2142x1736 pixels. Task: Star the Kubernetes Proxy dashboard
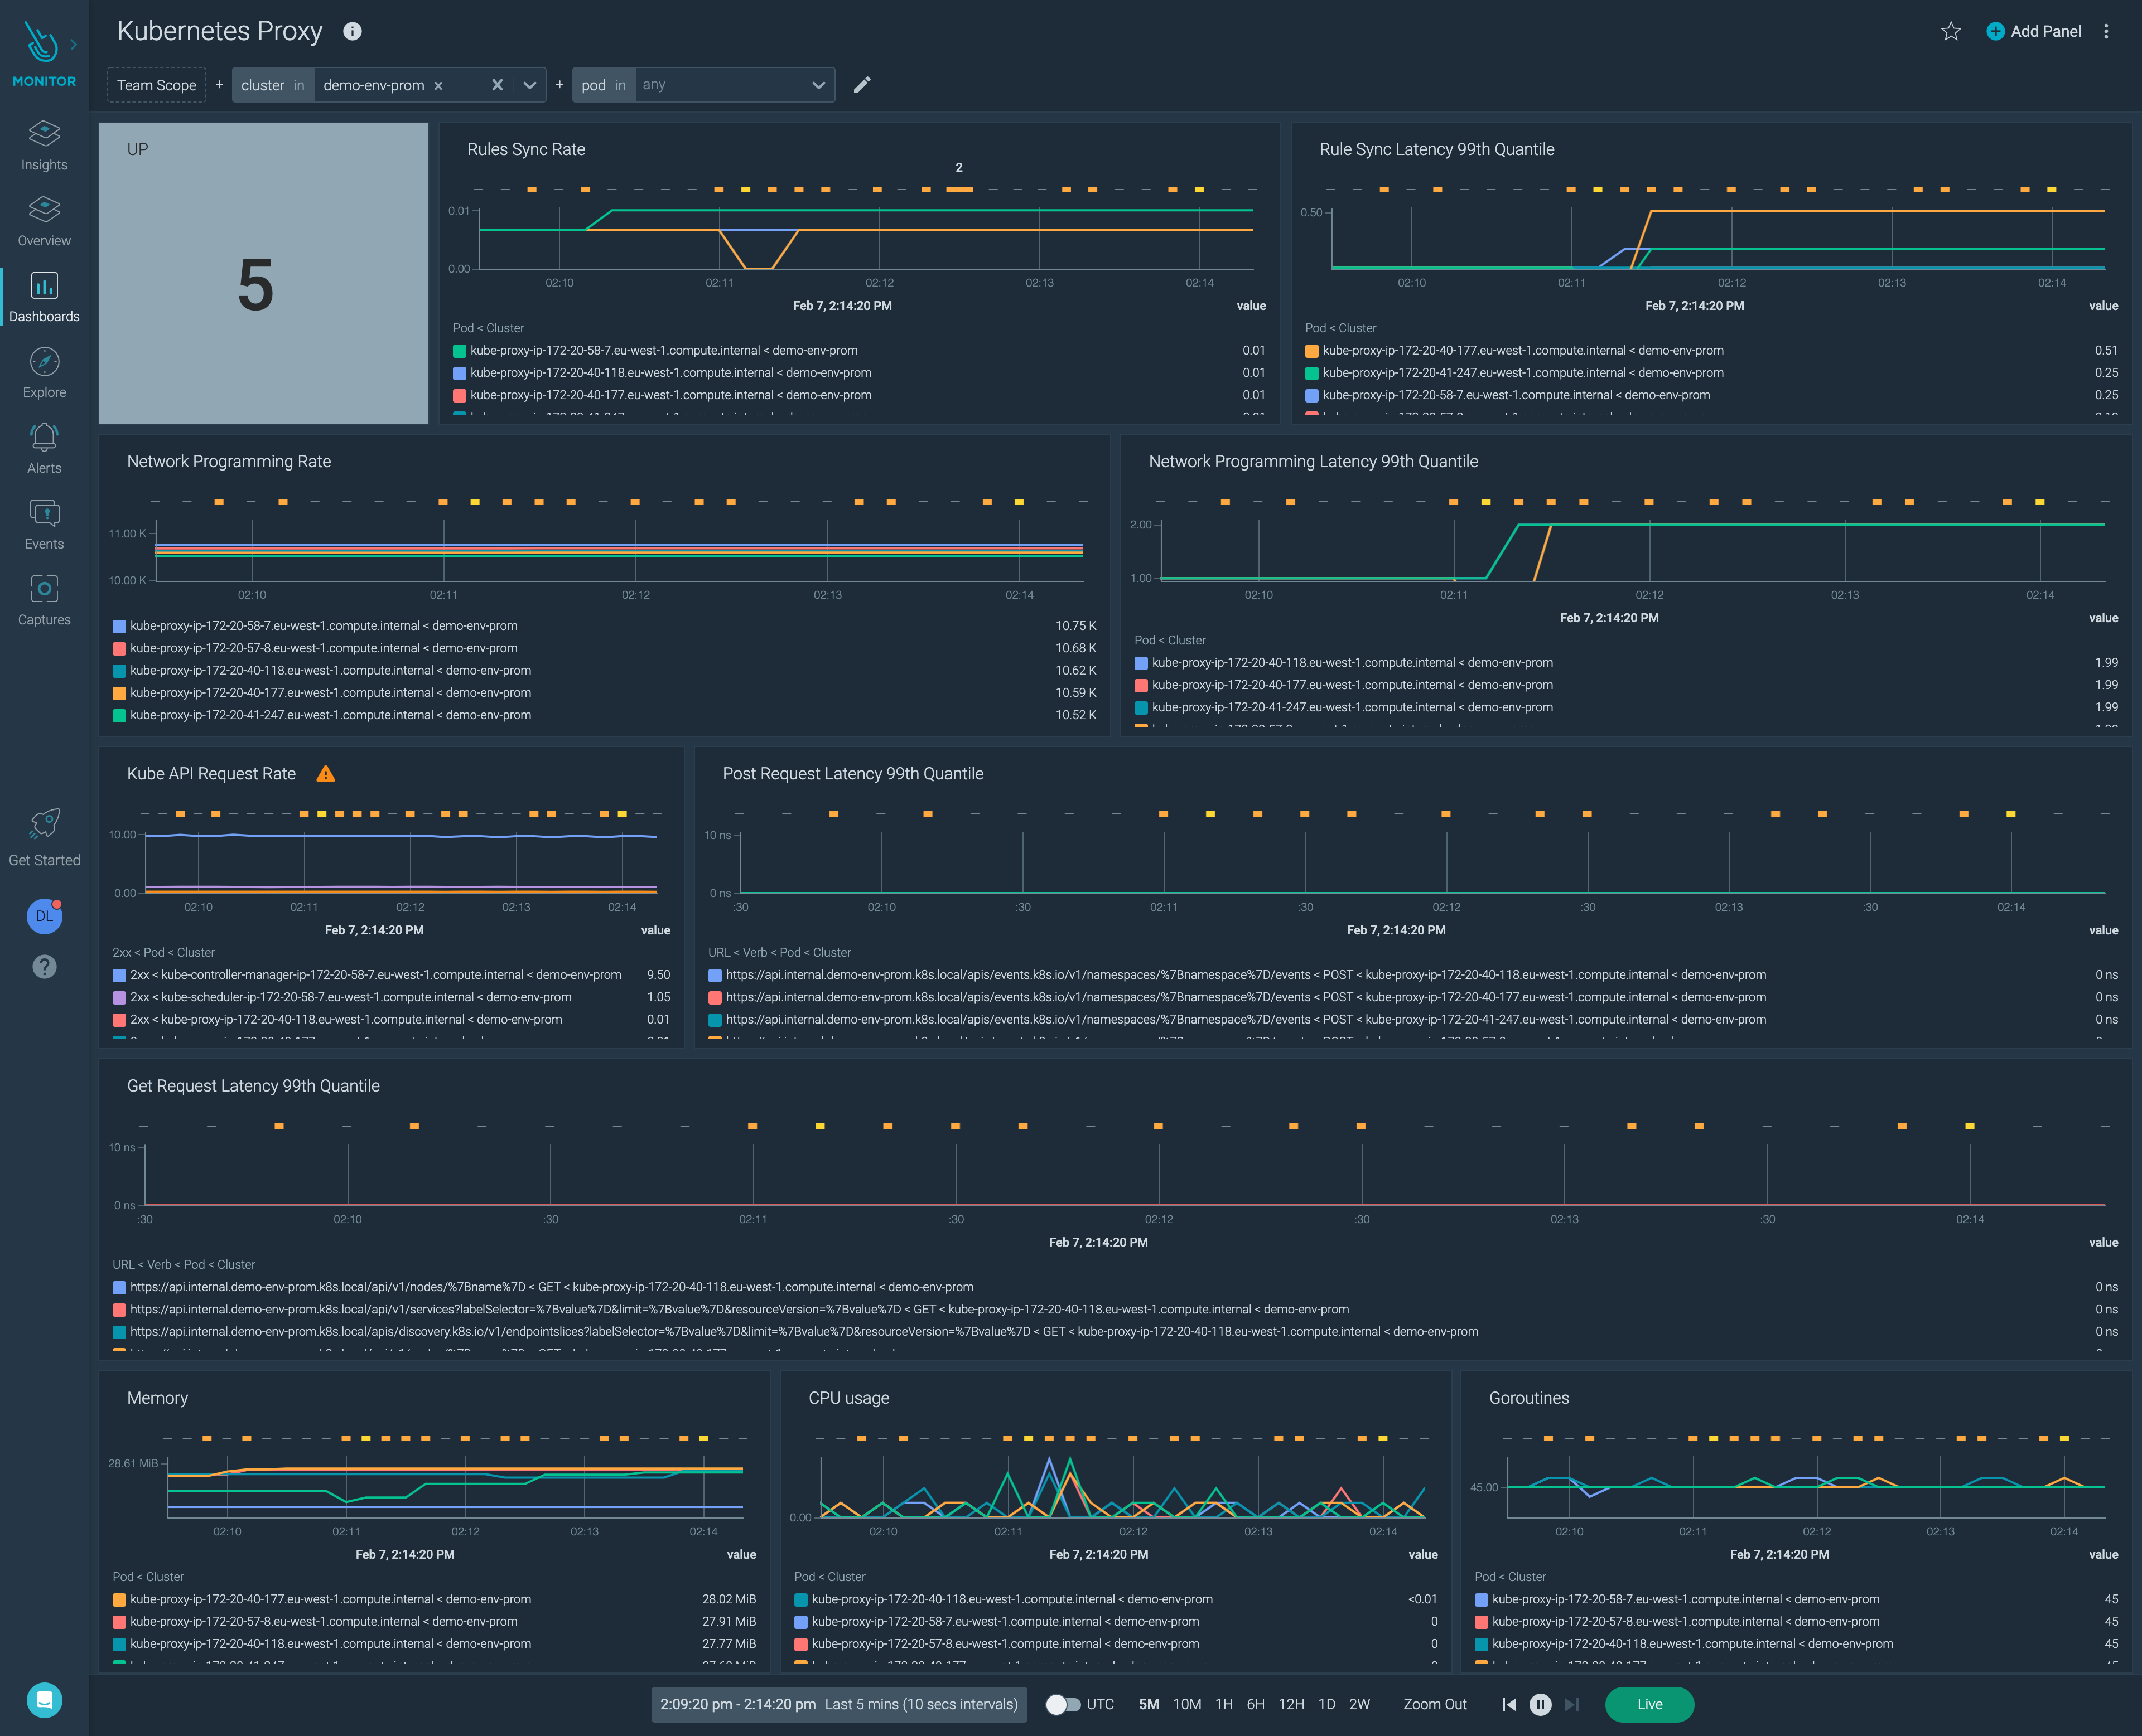(1951, 31)
